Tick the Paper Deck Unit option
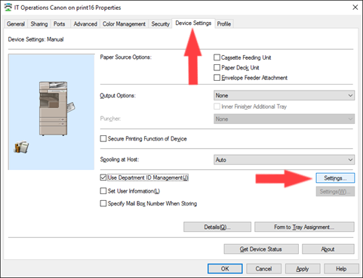The height and width of the screenshot is (278, 363). [x=217, y=67]
